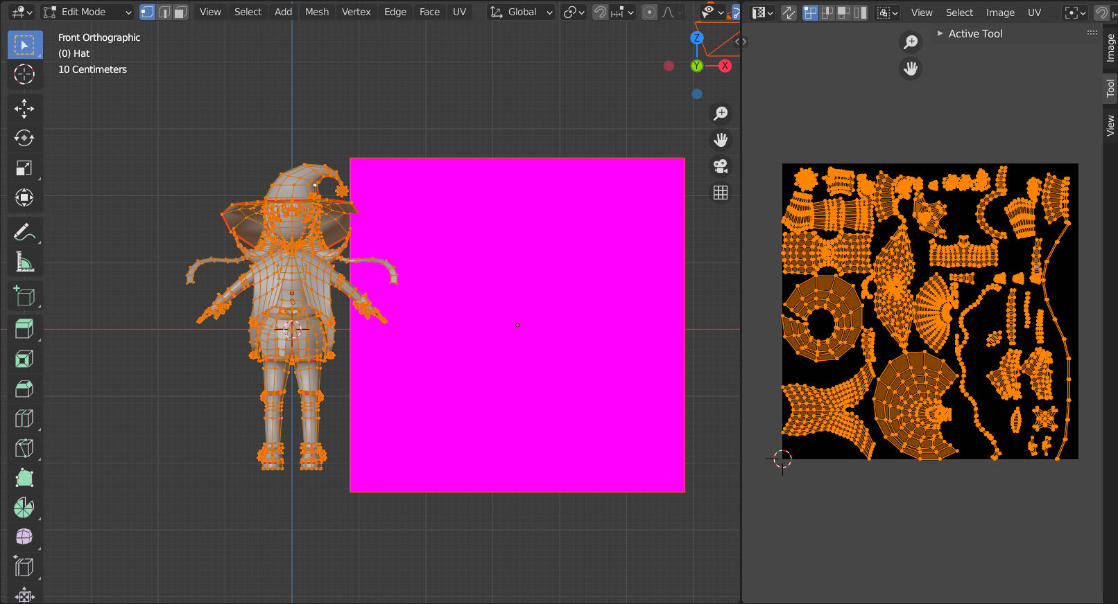Pick the Extrude Region tool
This screenshot has height=604, width=1118.
coord(24,328)
